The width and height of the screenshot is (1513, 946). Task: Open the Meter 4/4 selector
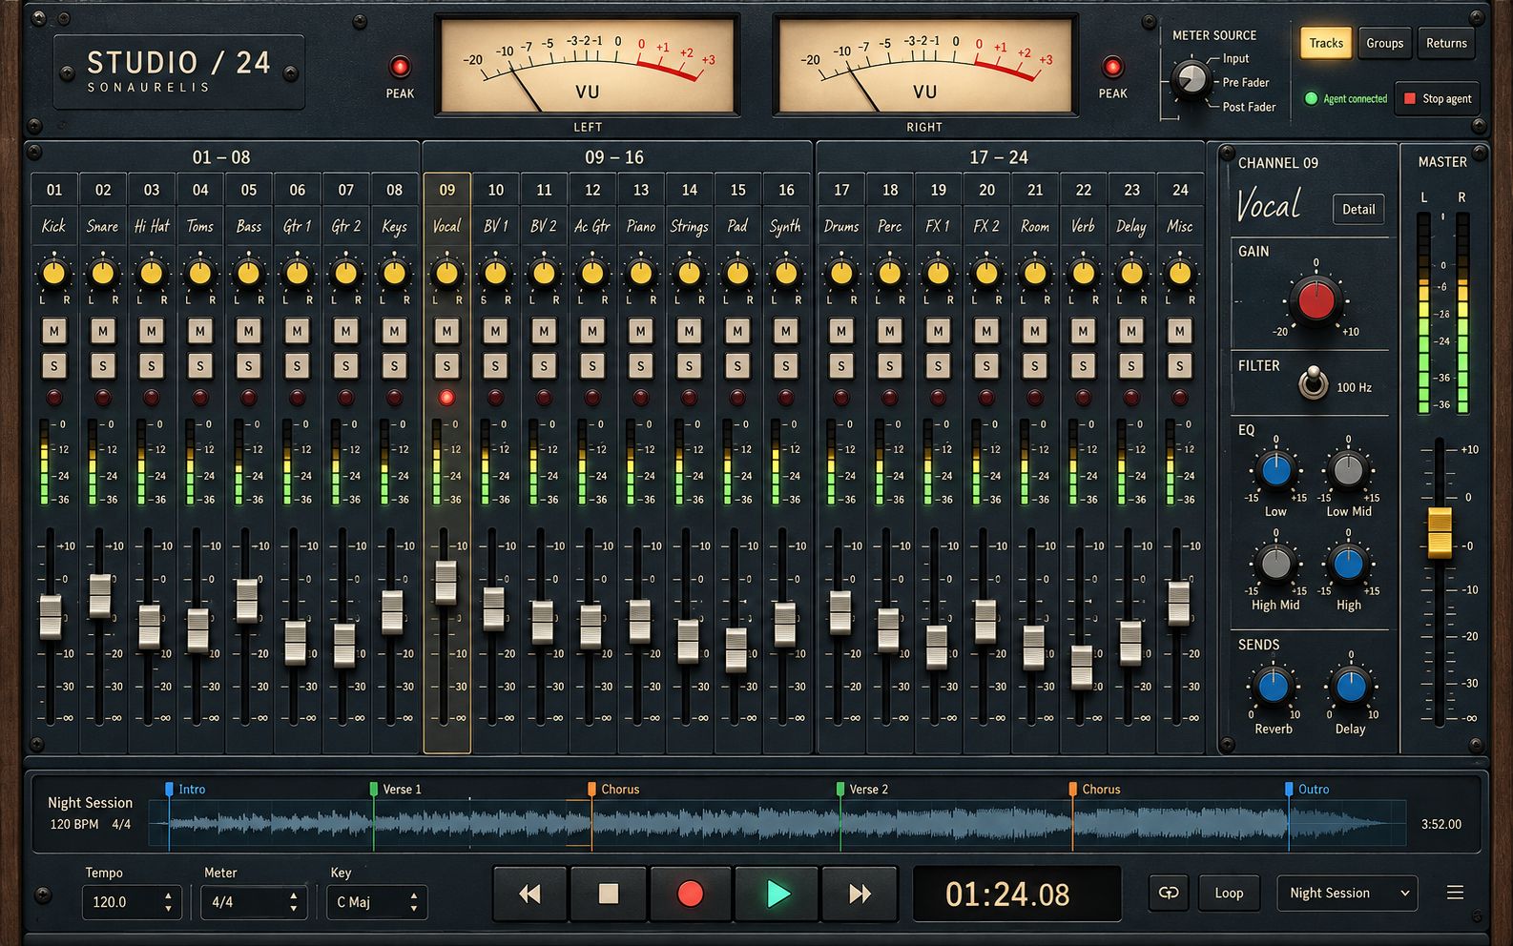click(253, 902)
